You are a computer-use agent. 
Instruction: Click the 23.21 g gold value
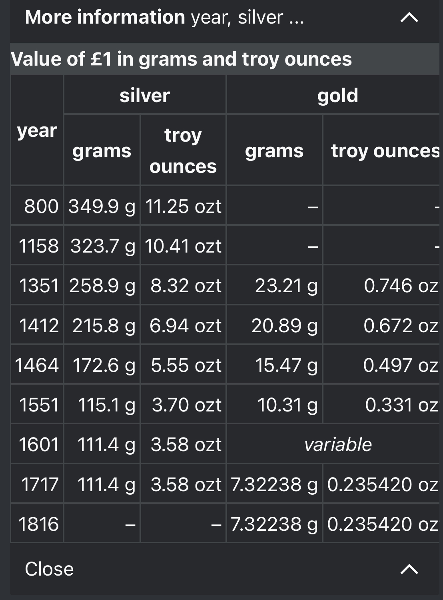pos(286,285)
